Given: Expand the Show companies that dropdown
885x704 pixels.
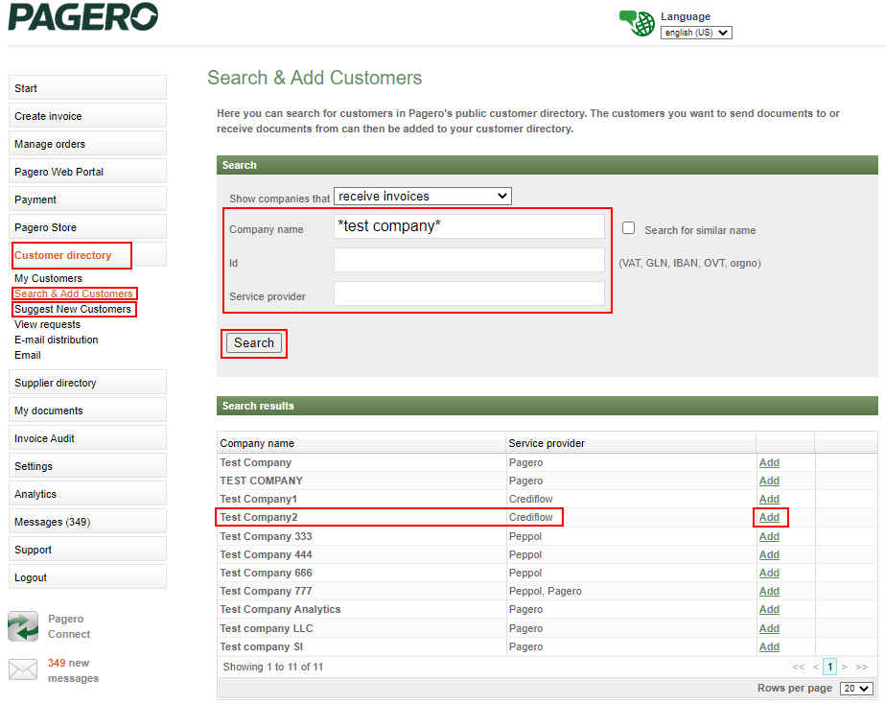Looking at the screenshot, I should coord(423,197).
